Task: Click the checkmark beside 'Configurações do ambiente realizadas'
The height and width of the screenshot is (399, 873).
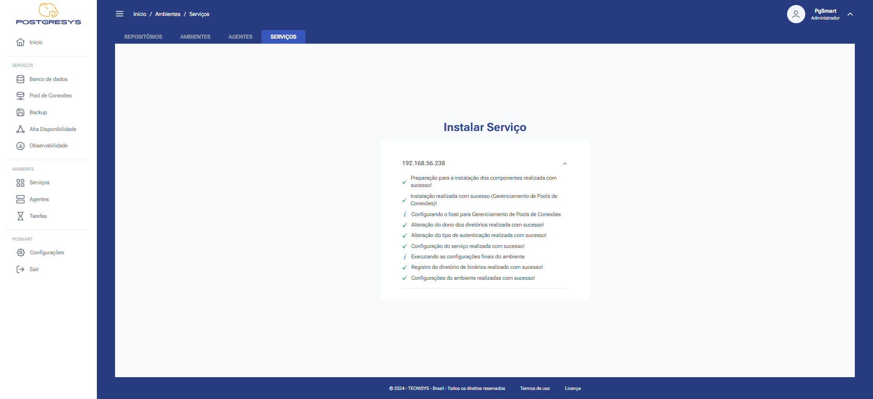Action: tap(404, 278)
